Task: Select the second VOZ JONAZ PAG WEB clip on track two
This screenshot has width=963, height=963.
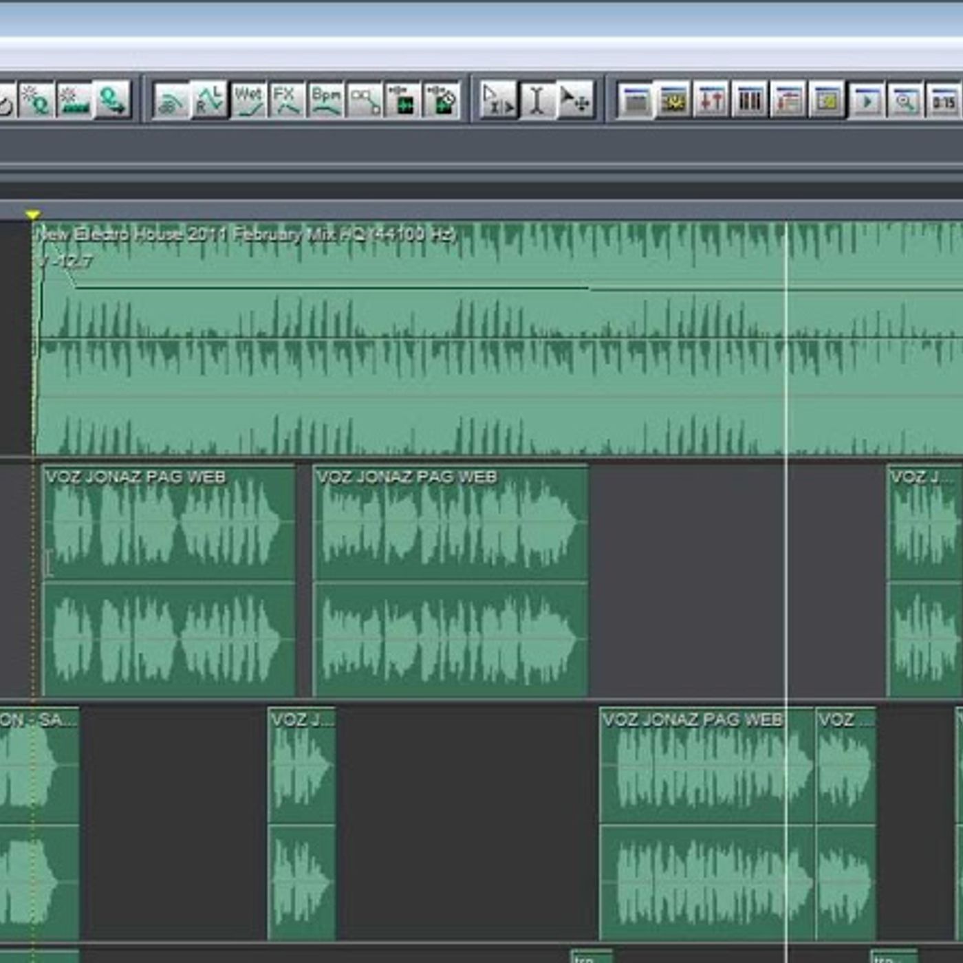Action: 451,581
